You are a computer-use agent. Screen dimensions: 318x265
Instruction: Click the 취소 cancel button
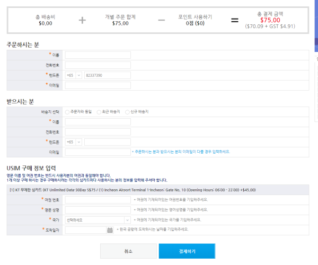click(x=128, y=251)
